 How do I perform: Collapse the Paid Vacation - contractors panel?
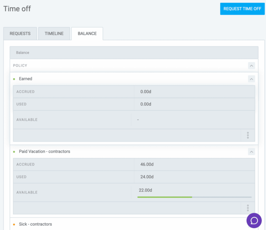point(251,152)
